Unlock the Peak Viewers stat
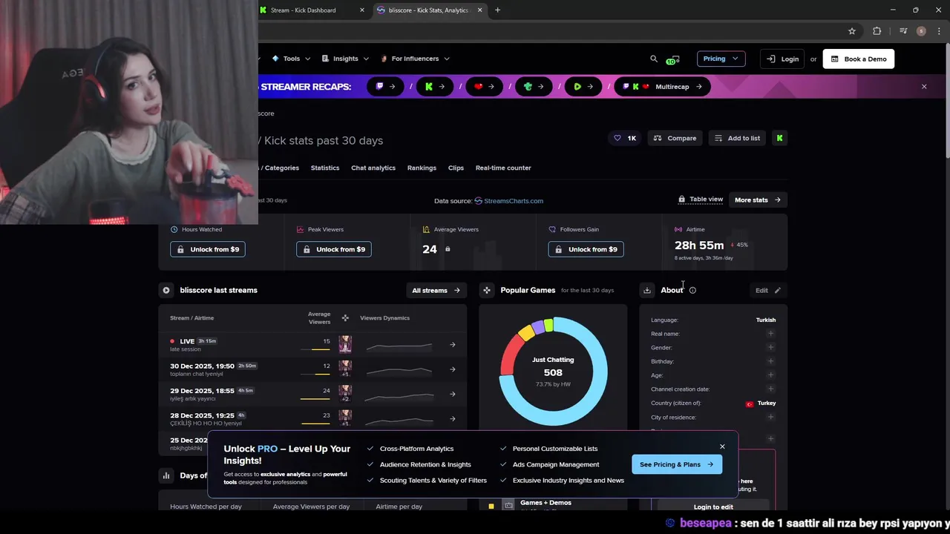Image resolution: width=950 pixels, height=534 pixels. [334, 249]
